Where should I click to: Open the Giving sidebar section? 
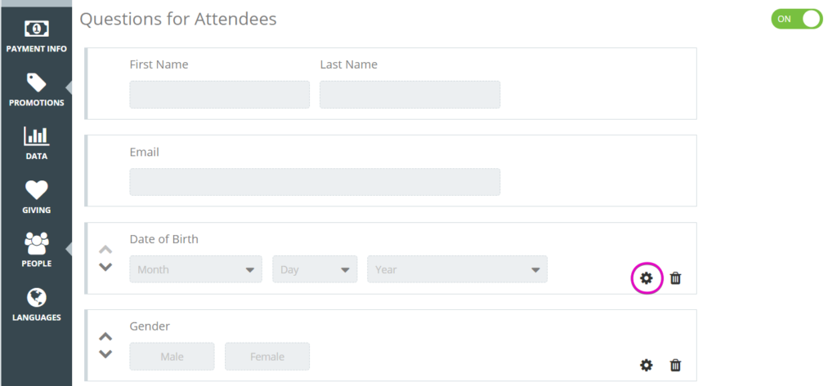click(x=36, y=197)
